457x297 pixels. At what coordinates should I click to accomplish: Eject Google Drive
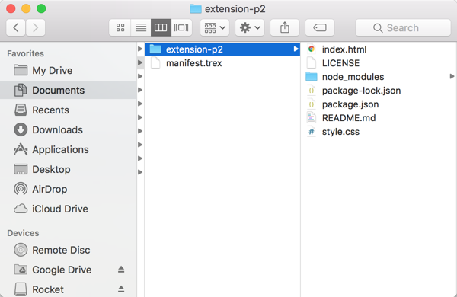[x=121, y=270]
